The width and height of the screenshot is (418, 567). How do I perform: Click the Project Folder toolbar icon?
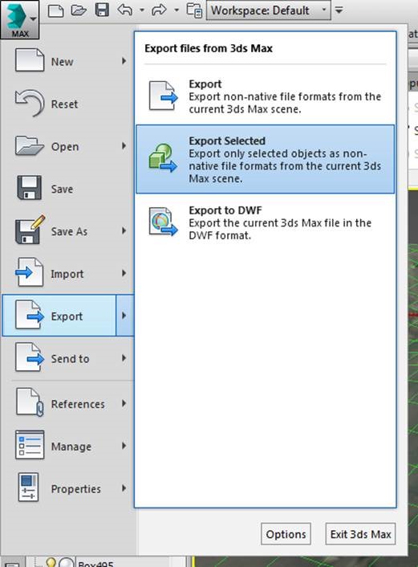tap(194, 10)
